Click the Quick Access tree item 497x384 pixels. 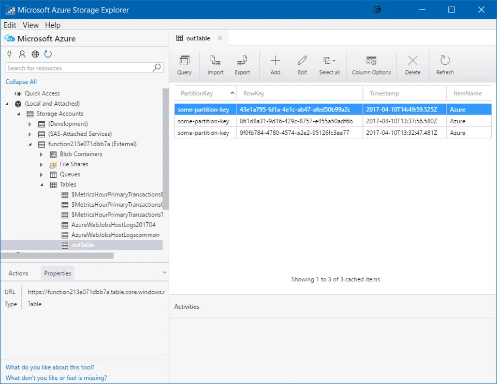[42, 94]
